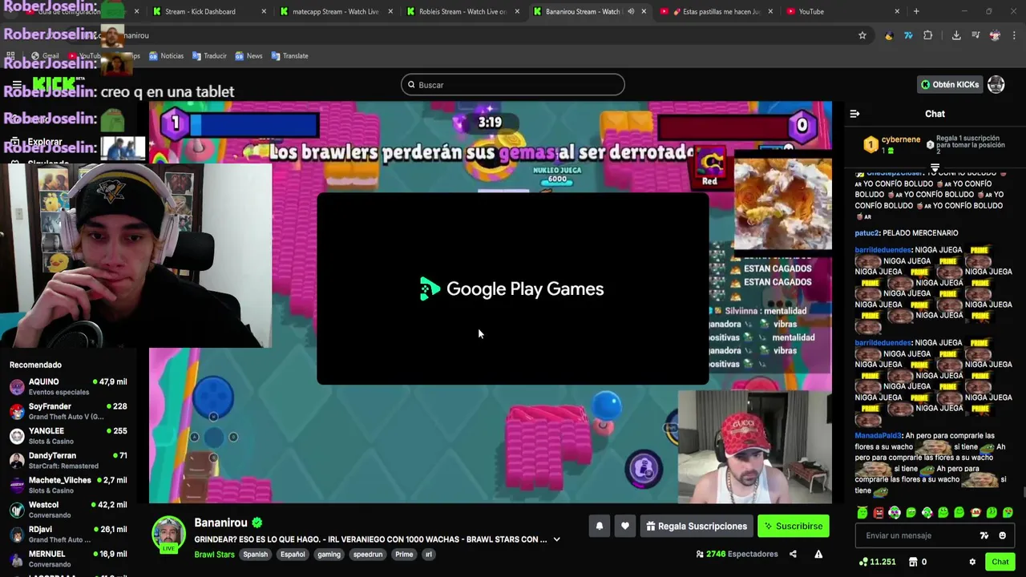Insert the first green horned emote

(x=862, y=513)
